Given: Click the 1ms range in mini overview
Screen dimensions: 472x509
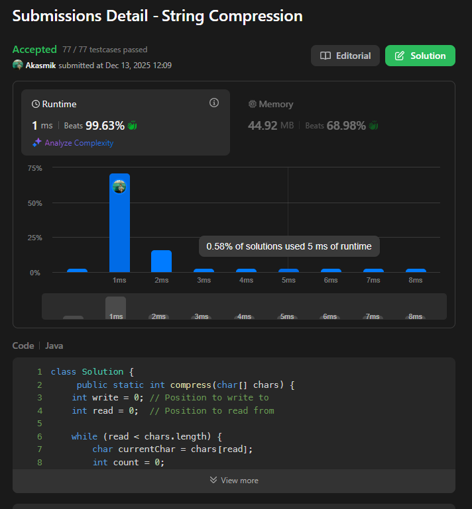Looking at the screenshot, I should (116, 308).
